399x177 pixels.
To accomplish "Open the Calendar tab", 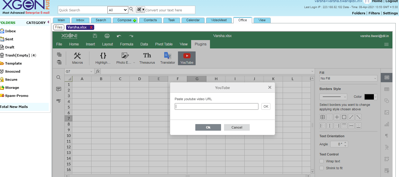I will pos(193,20).
